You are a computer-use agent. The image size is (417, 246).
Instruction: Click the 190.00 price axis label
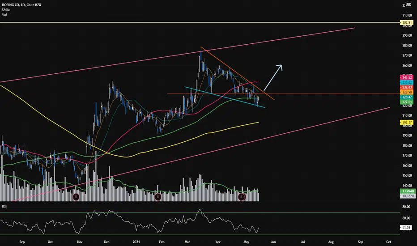(x=407, y=136)
